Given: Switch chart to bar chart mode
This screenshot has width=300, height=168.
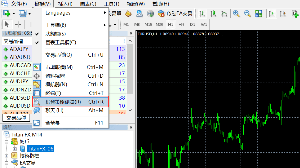Looking at the screenshot, I should click(202, 13).
